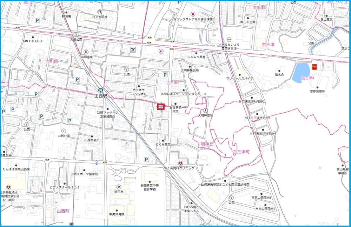Viewport: 351px width, 227px height.
Task: Click the blue pond near 古三津4
Action: click(300, 72)
